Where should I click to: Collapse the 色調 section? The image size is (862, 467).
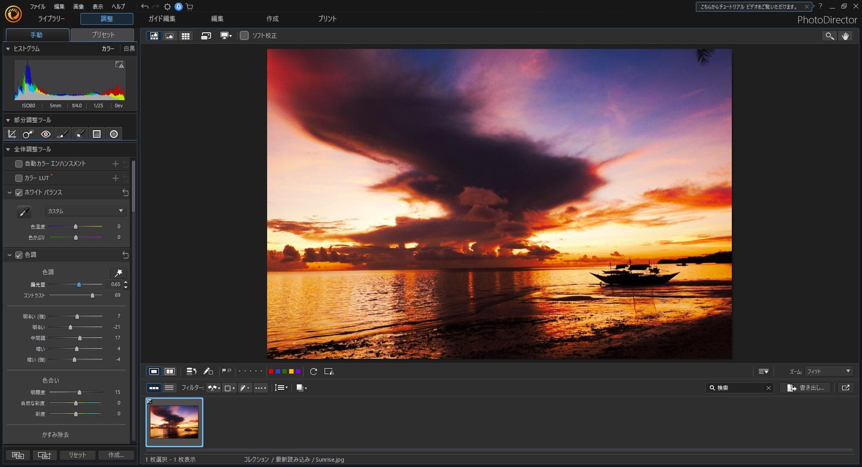[9, 255]
